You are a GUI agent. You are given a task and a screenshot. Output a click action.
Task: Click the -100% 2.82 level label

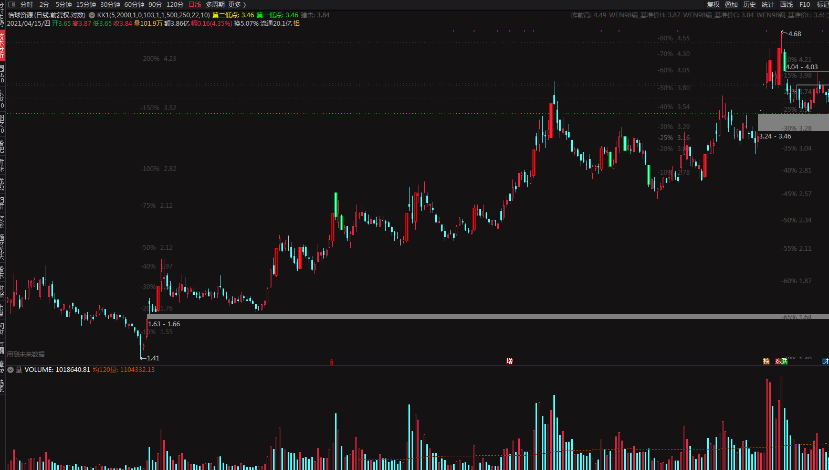pos(158,169)
